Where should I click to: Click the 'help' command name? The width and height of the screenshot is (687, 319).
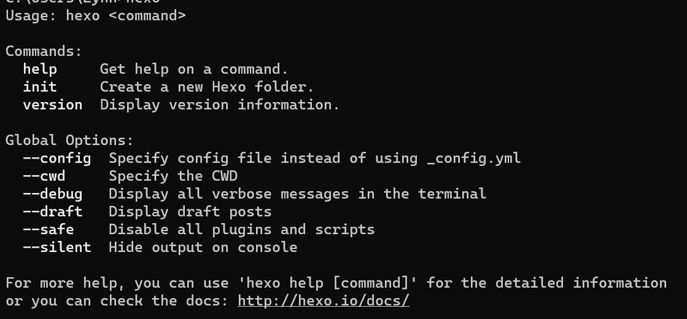point(40,69)
